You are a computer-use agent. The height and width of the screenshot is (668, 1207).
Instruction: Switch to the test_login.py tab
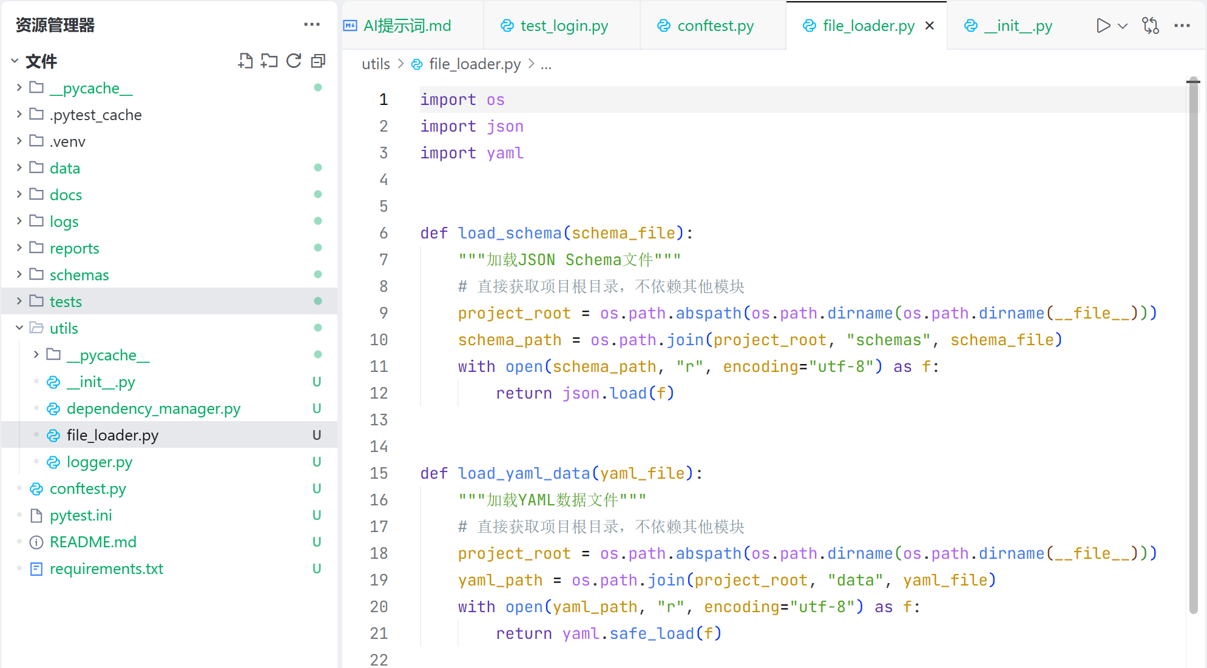(563, 25)
